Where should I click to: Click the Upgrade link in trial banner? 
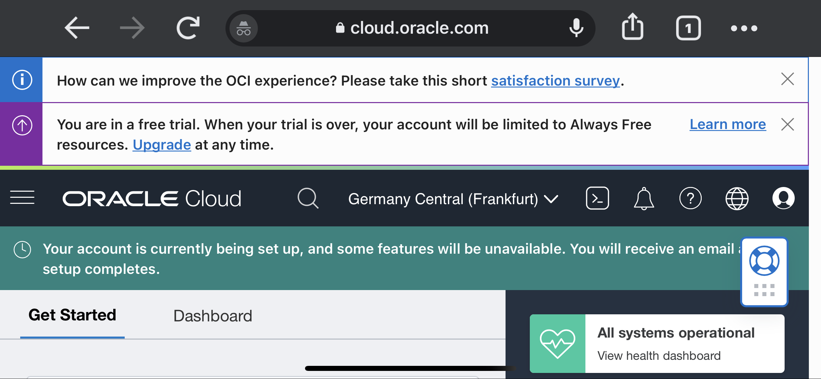(x=162, y=145)
